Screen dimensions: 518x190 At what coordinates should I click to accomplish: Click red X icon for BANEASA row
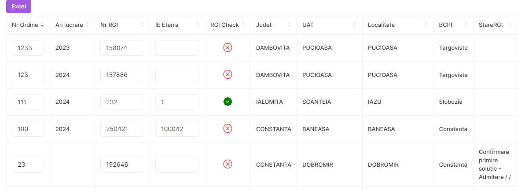point(228,129)
